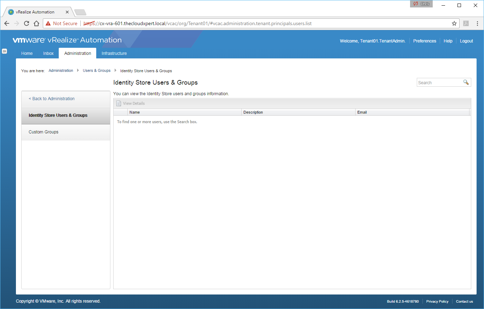Click the search magnifier icon
This screenshot has height=309, width=484.
click(466, 82)
